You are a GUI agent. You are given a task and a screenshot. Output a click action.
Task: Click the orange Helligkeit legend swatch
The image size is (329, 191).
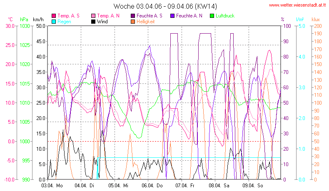(133, 22)
